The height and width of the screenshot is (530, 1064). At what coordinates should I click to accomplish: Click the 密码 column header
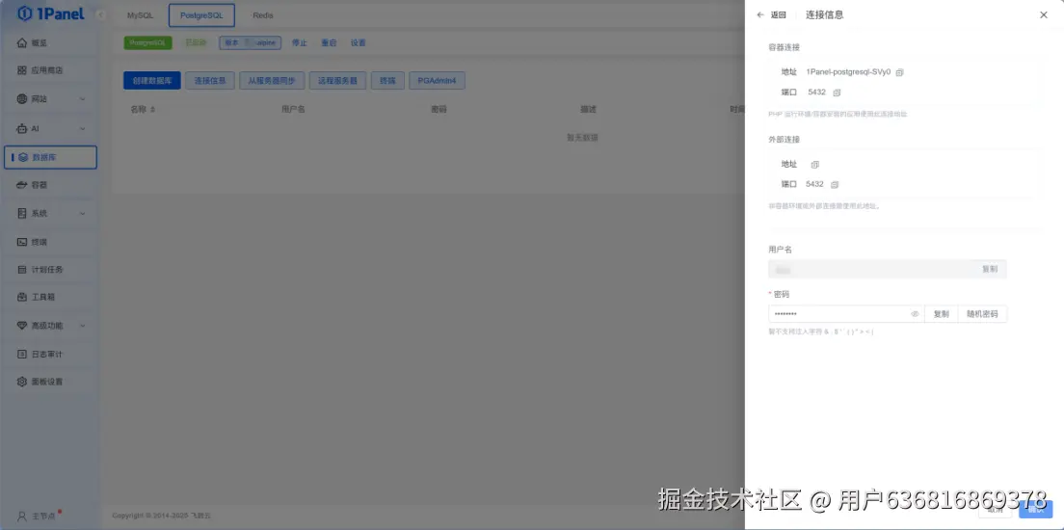coord(439,109)
